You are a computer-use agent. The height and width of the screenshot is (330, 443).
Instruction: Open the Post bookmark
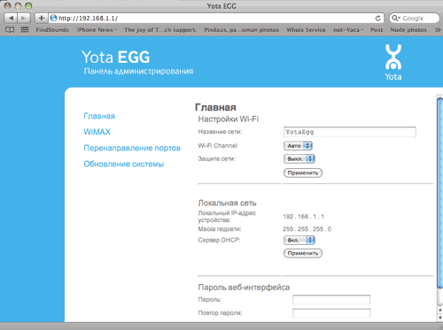click(x=377, y=30)
